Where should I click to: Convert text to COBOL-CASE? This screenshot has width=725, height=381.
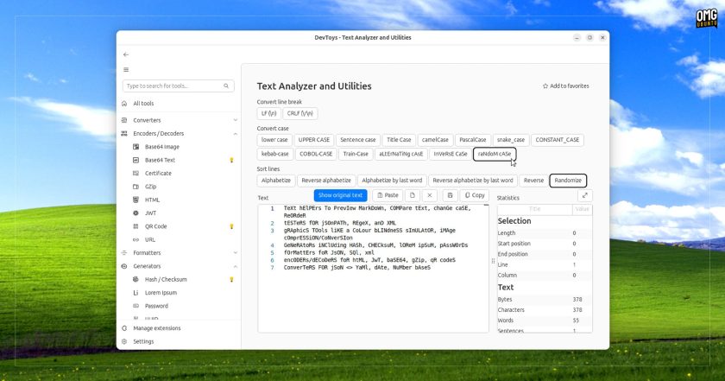point(316,154)
